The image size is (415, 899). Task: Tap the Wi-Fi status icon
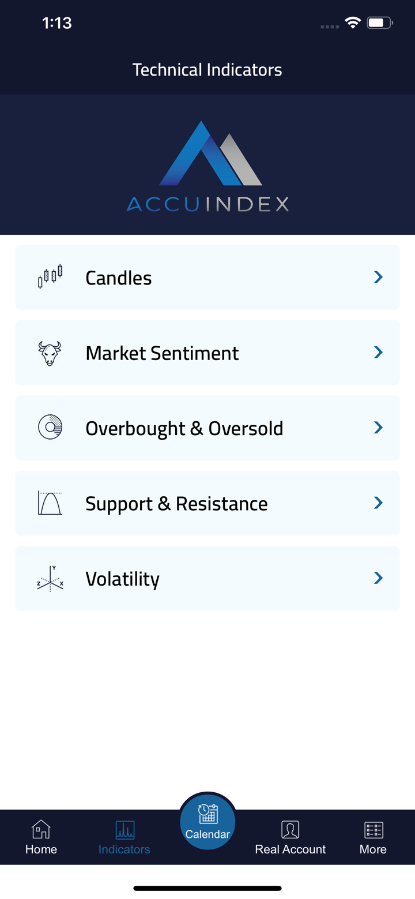(352, 23)
